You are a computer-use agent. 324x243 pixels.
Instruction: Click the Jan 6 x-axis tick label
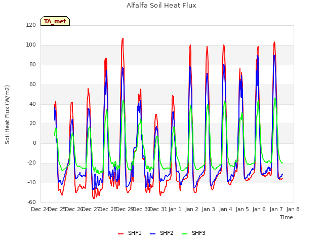click(x=259, y=209)
